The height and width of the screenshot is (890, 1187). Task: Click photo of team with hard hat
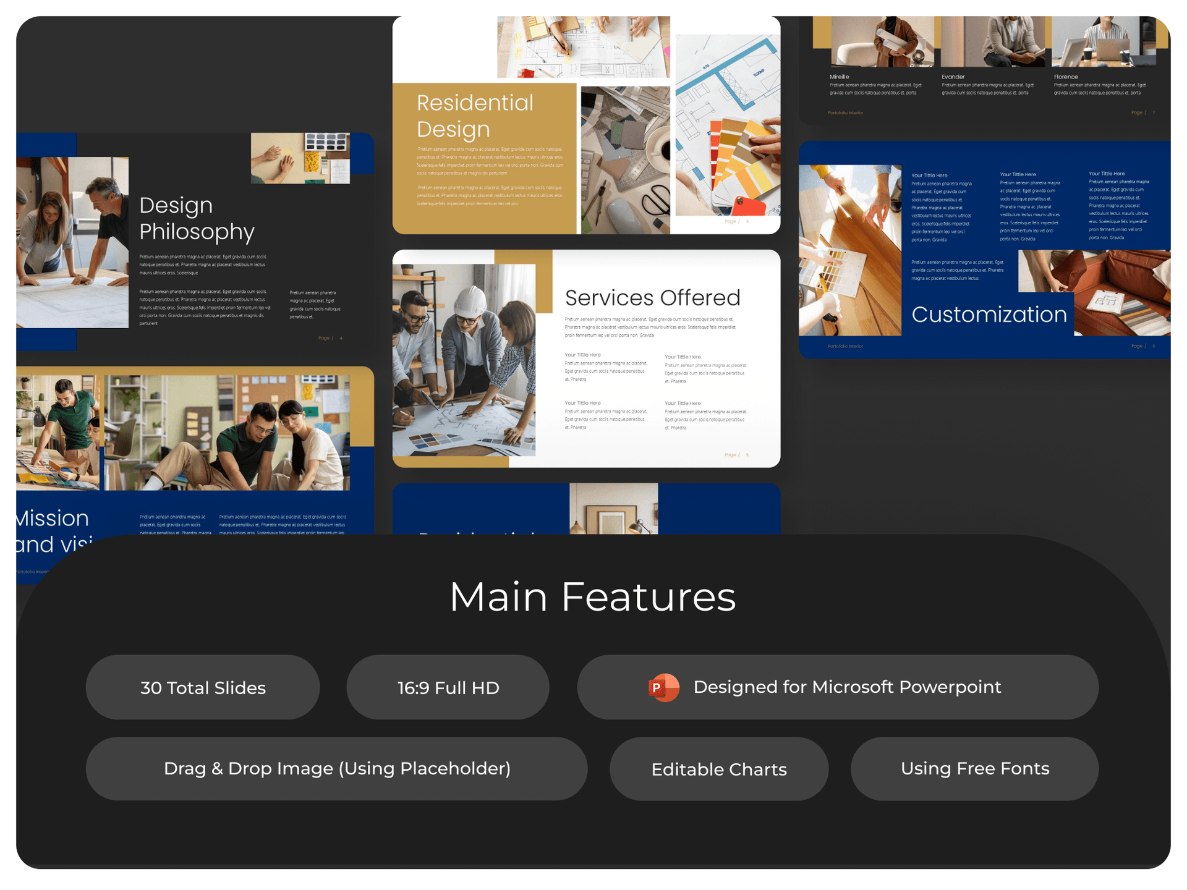(464, 360)
